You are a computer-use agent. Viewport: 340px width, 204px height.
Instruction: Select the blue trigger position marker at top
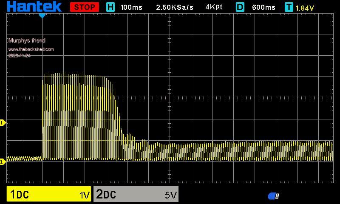[42, 15]
